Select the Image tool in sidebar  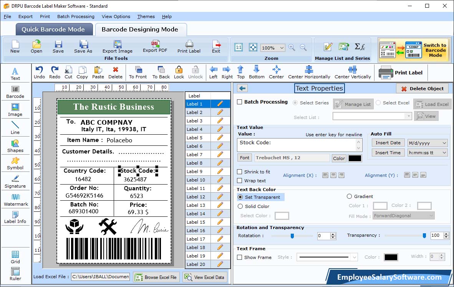[x=15, y=110]
